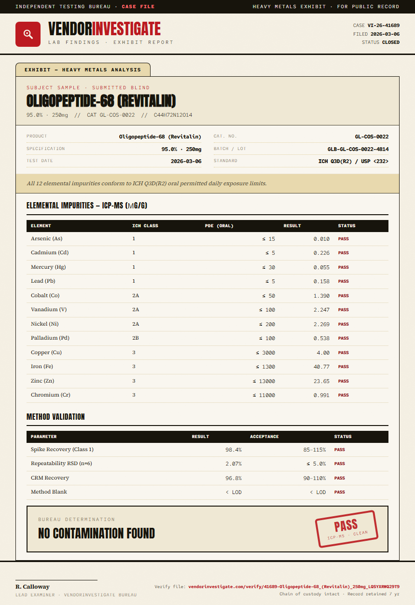
Task: Click catalog number GL-COS-0022 value
Action: click(372, 137)
